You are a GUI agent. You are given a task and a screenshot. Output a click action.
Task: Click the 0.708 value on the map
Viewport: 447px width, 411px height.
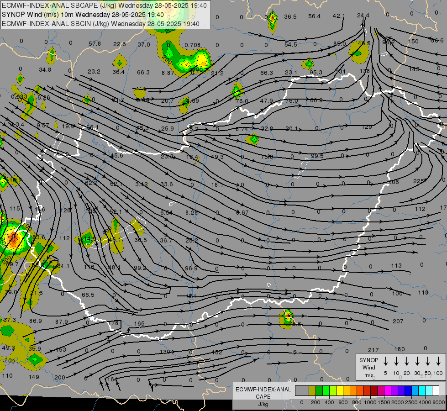(x=192, y=45)
